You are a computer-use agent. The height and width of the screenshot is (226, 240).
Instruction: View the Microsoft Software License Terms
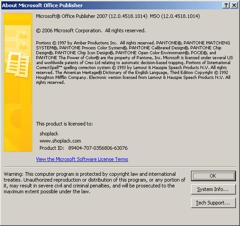82,159
